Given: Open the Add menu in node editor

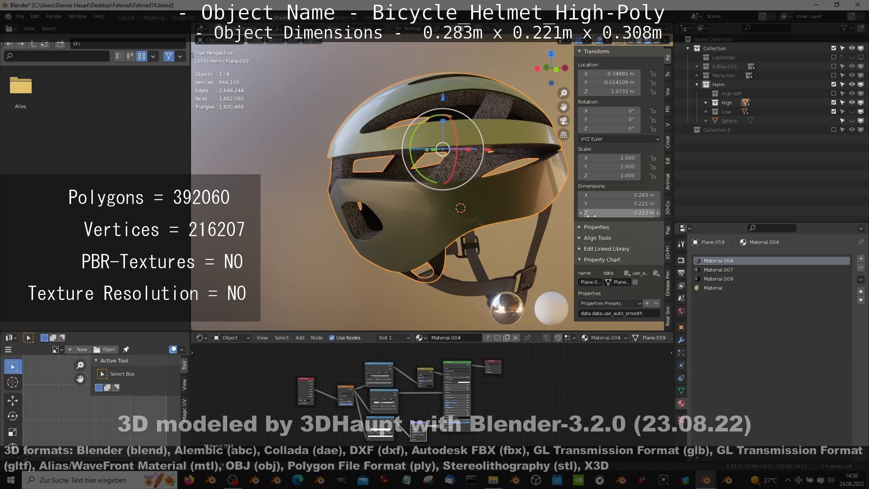Looking at the screenshot, I should point(300,338).
